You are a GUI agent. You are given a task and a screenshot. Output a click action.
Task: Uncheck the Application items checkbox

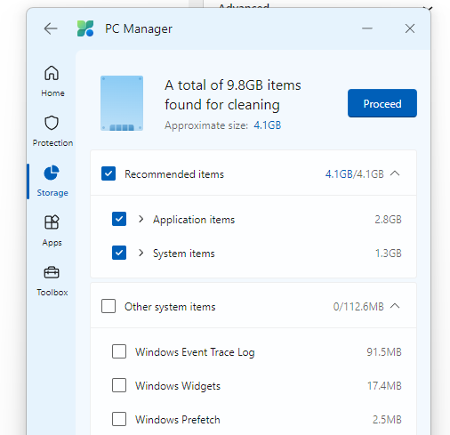click(x=119, y=219)
